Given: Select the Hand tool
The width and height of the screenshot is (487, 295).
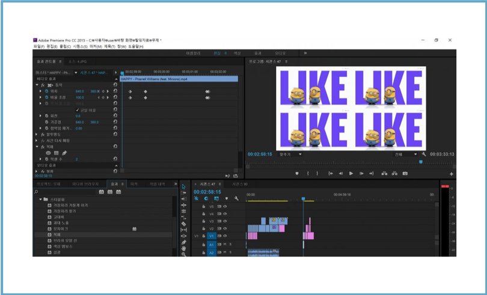Looking at the screenshot, I should pos(183,248).
